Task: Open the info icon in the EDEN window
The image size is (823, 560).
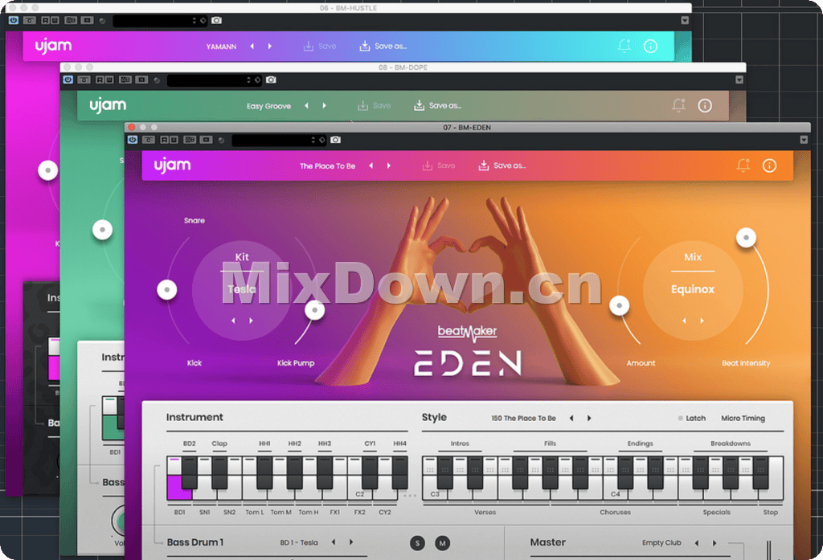Action: [x=769, y=166]
